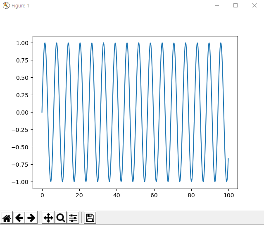Screen dimensions: 264x225
Task: Click the x-axis label 80
Action: tap(191, 195)
